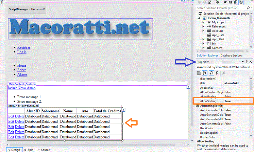Close the Properties panel
254x152 pixels.
point(251,62)
